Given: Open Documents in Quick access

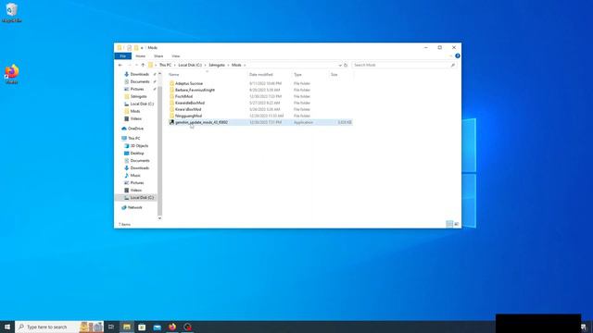Looking at the screenshot, I should (x=140, y=81).
